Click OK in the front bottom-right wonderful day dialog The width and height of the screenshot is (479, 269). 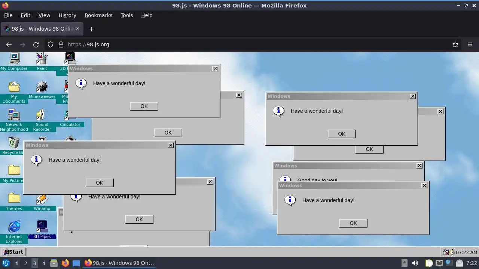pos(353,223)
